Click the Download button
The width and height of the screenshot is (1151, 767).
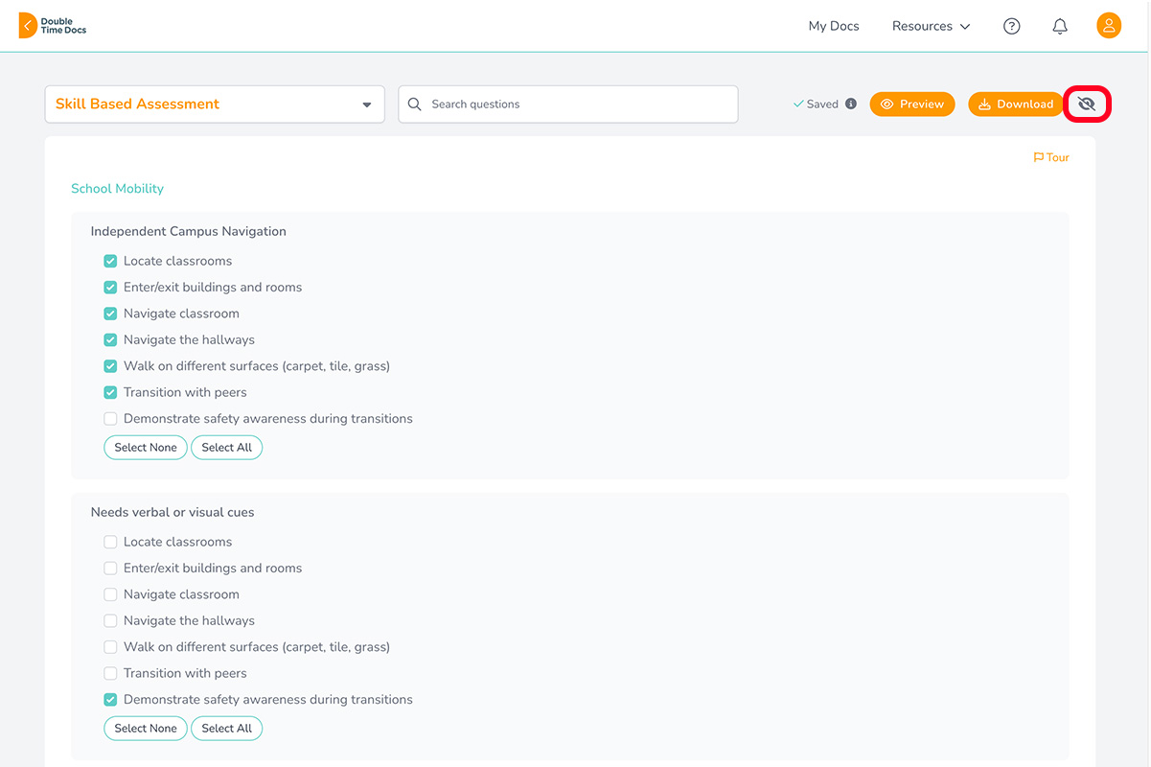1015,104
